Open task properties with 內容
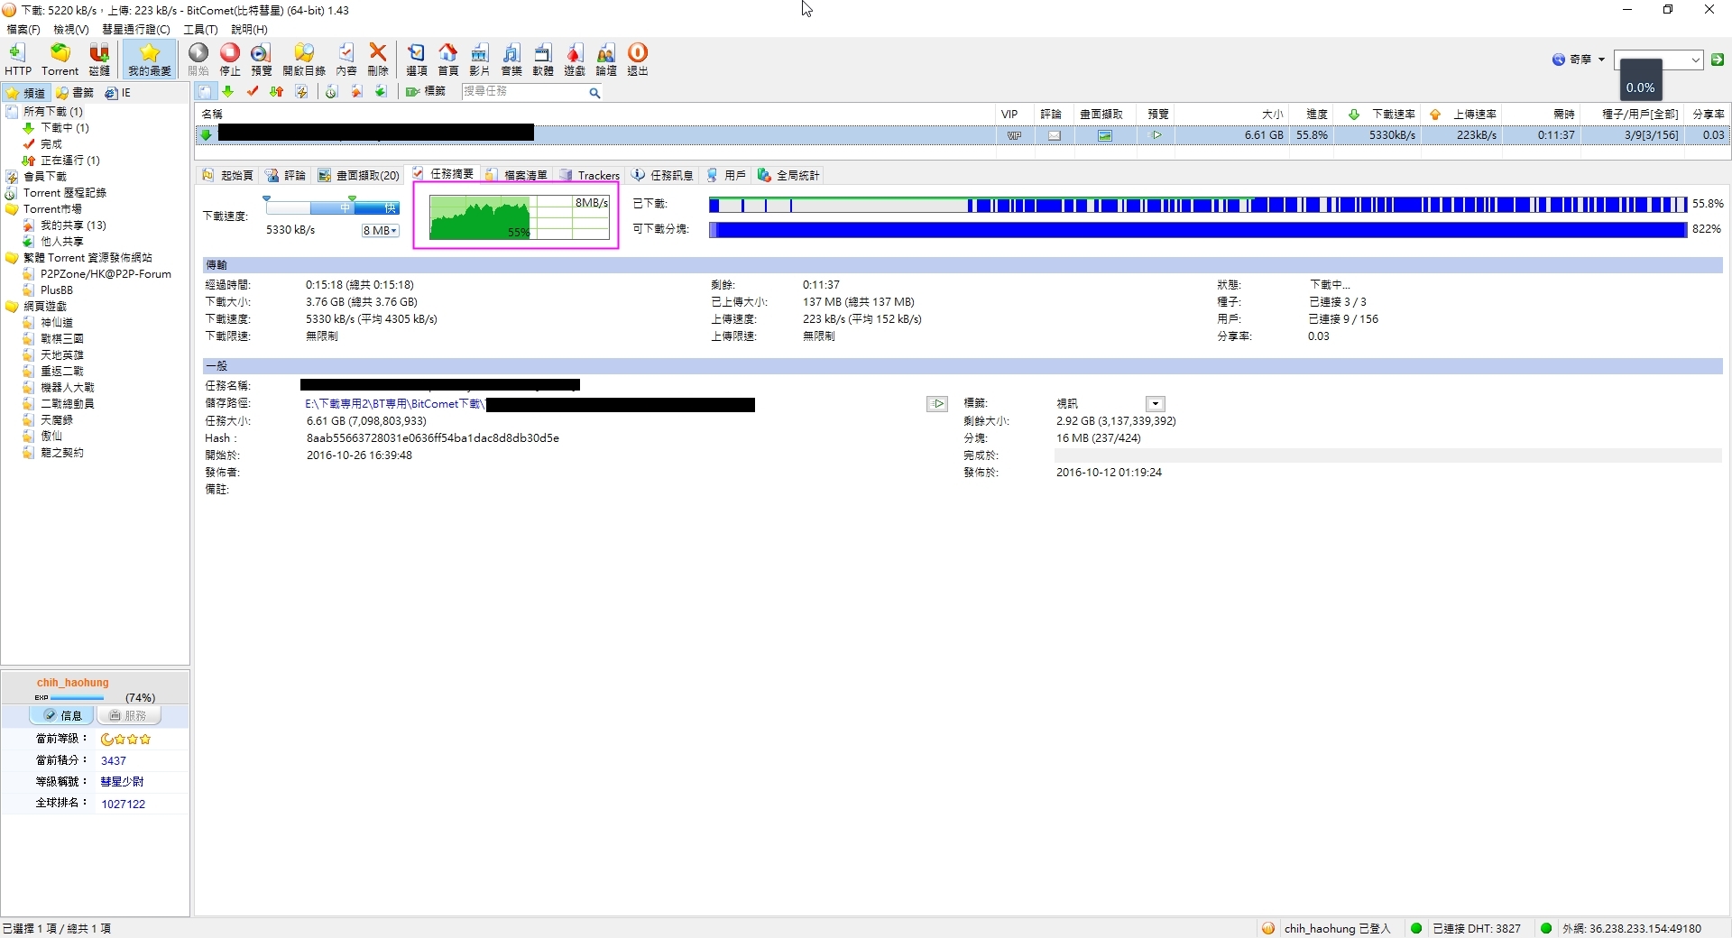1732x938 pixels. click(346, 60)
